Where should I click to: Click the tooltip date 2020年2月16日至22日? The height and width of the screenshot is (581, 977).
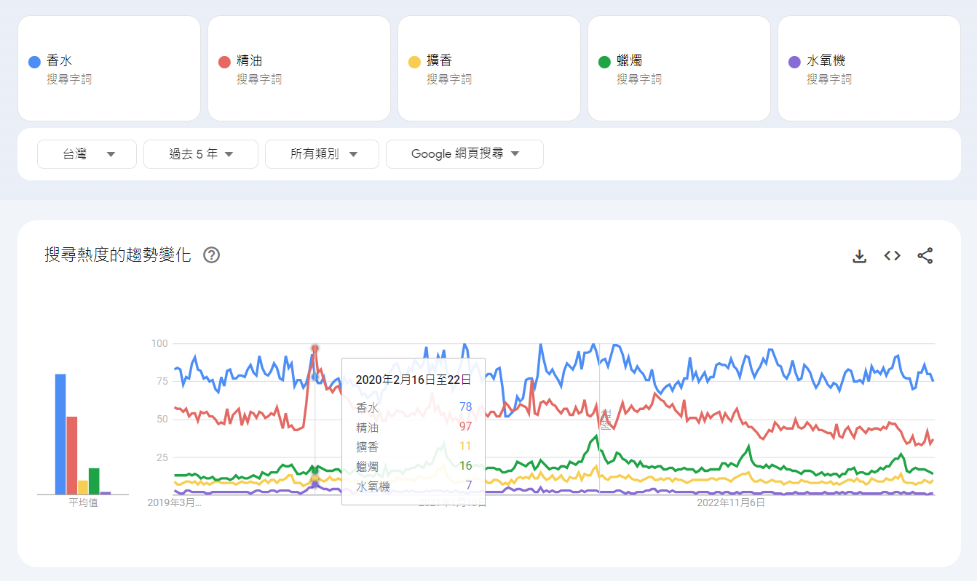coord(413,380)
